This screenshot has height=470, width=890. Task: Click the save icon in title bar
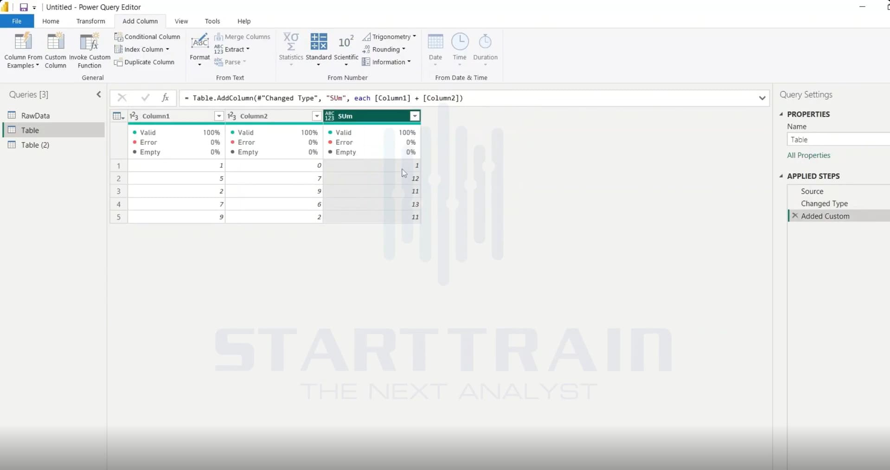23,7
